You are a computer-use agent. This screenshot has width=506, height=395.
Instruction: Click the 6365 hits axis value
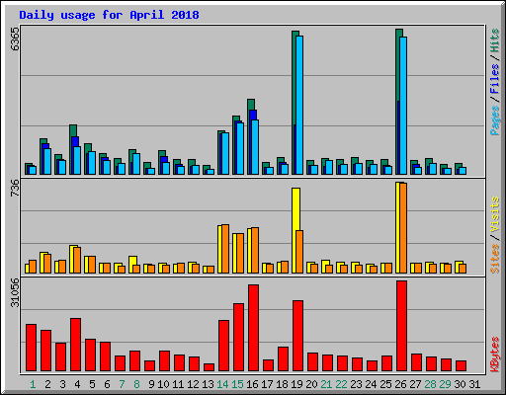pyautogui.click(x=15, y=39)
